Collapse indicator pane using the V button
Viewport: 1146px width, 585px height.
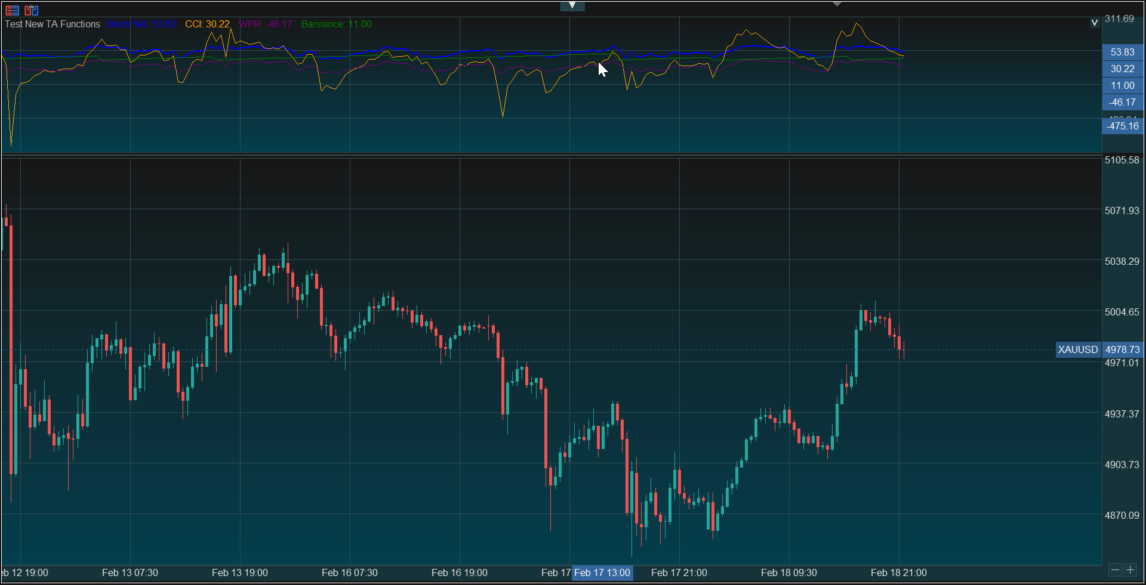pyautogui.click(x=1094, y=23)
